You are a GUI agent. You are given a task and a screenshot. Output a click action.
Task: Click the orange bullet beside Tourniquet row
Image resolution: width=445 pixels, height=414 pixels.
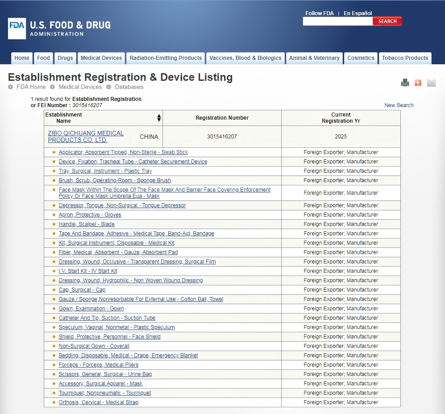click(54, 393)
